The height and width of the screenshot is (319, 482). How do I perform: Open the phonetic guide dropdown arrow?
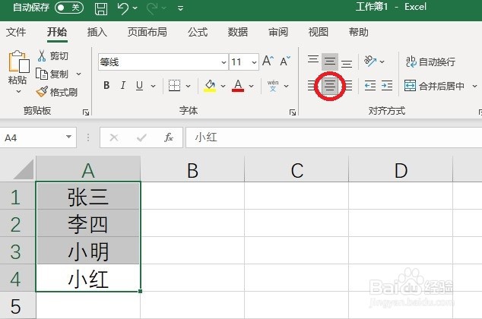click(286, 86)
